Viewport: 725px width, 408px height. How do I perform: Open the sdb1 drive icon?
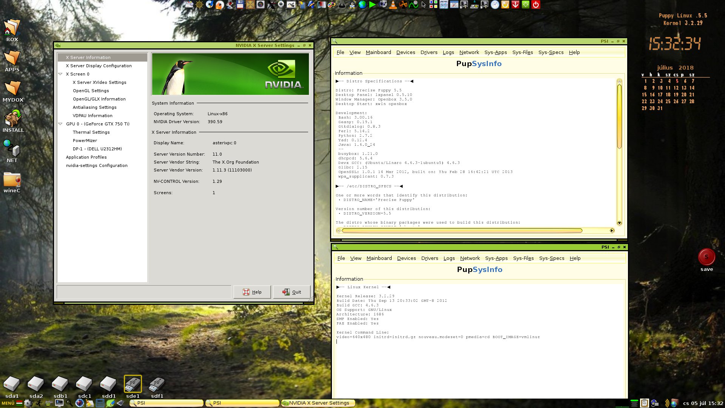click(60, 387)
